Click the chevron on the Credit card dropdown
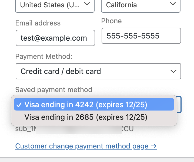 pos(173,71)
